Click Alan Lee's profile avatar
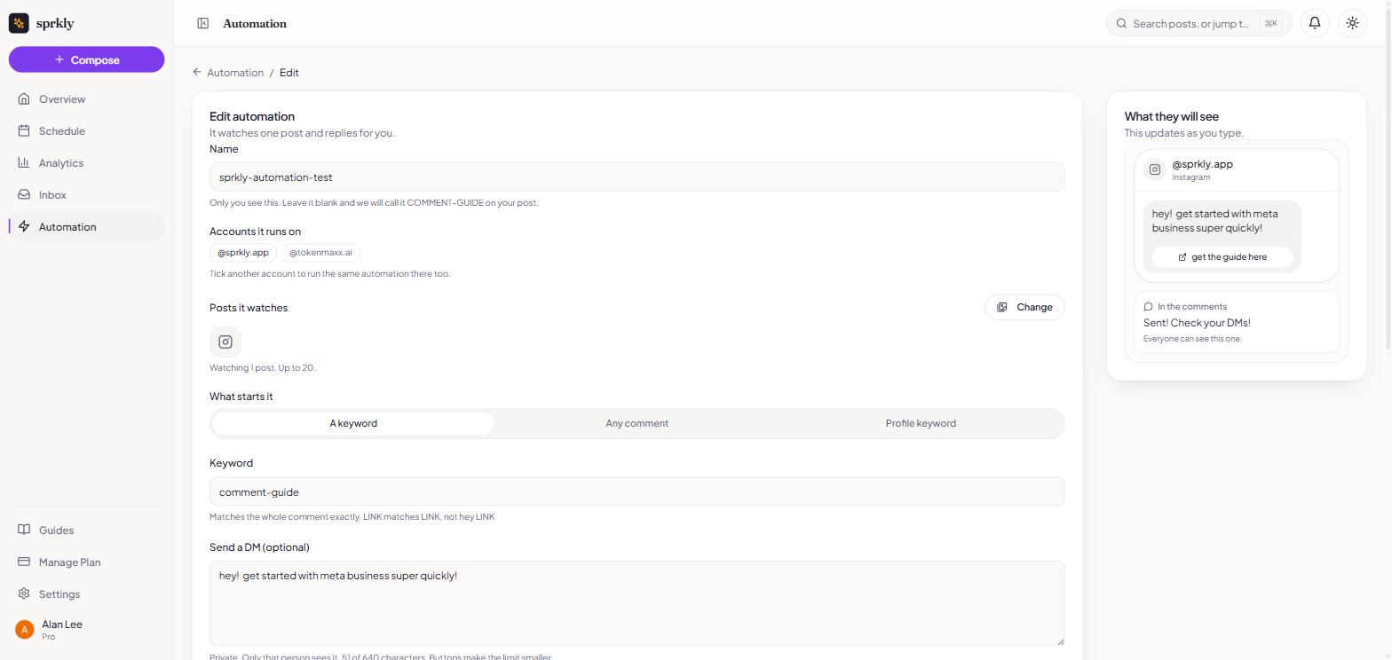Image resolution: width=1392 pixels, height=660 pixels. [25, 630]
